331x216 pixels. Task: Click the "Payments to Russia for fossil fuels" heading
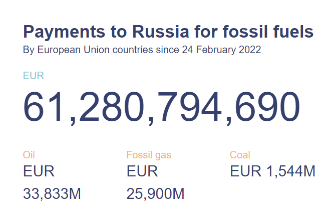click(168, 33)
